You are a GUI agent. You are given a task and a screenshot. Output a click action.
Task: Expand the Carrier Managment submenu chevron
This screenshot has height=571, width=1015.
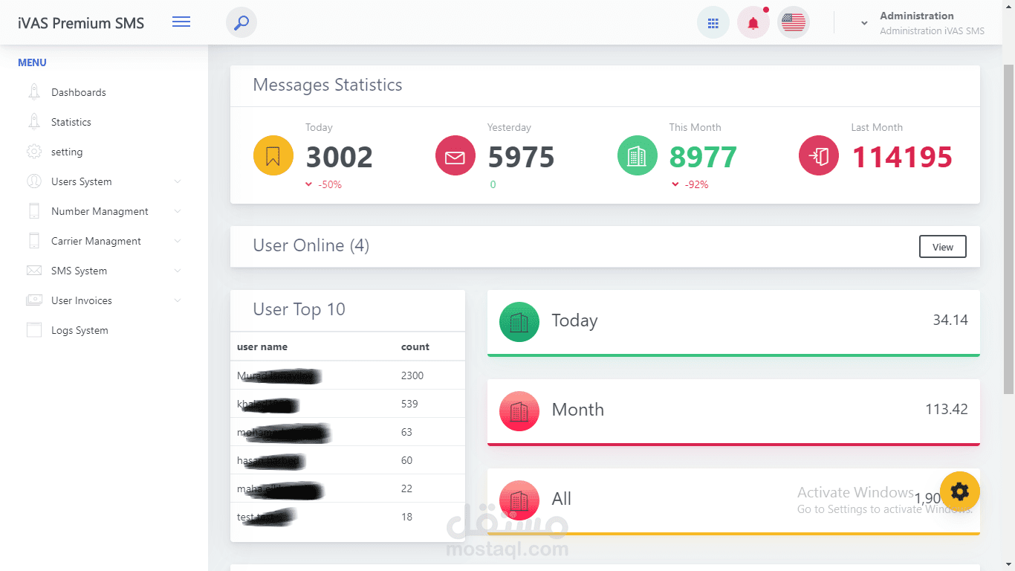click(x=178, y=241)
